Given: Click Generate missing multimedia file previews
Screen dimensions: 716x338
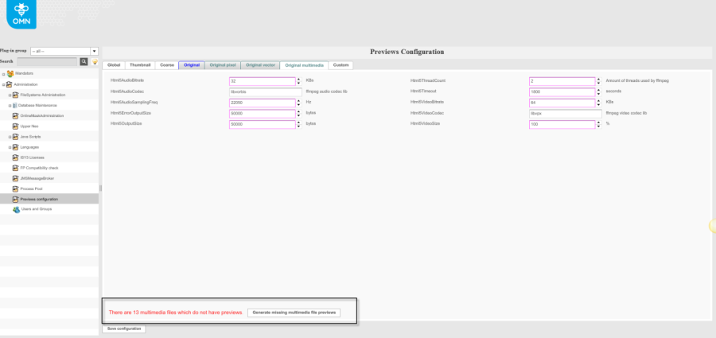Looking at the screenshot, I should tap(294, 313).
